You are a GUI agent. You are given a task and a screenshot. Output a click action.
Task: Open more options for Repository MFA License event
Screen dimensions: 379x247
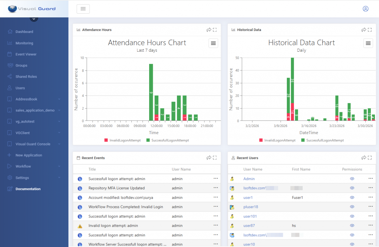coord(216,188)
